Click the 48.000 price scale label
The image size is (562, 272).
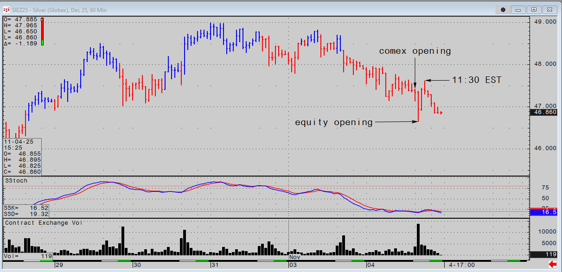tap(544, 64)
